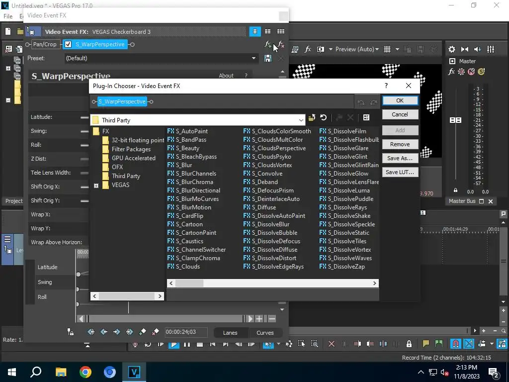Open Preview on External Monitor icon

(x=295, y=49)
